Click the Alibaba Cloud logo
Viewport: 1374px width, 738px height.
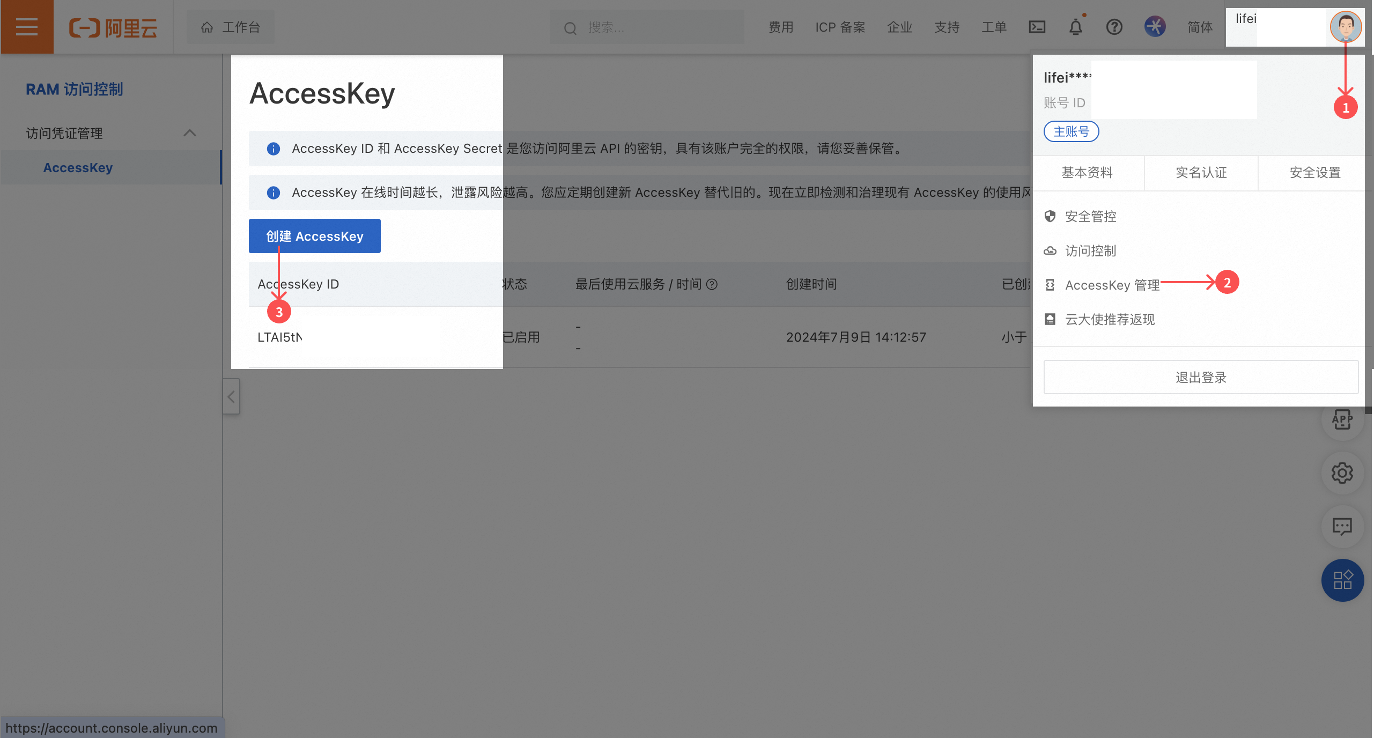point(113,28)
